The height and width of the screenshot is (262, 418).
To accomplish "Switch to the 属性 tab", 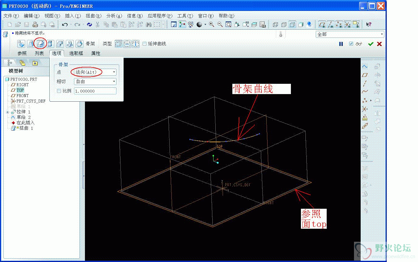I will (x=96, y=53).
